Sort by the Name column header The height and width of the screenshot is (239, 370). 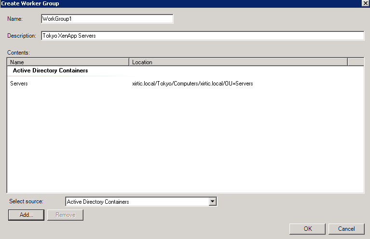tap(68, 62)
